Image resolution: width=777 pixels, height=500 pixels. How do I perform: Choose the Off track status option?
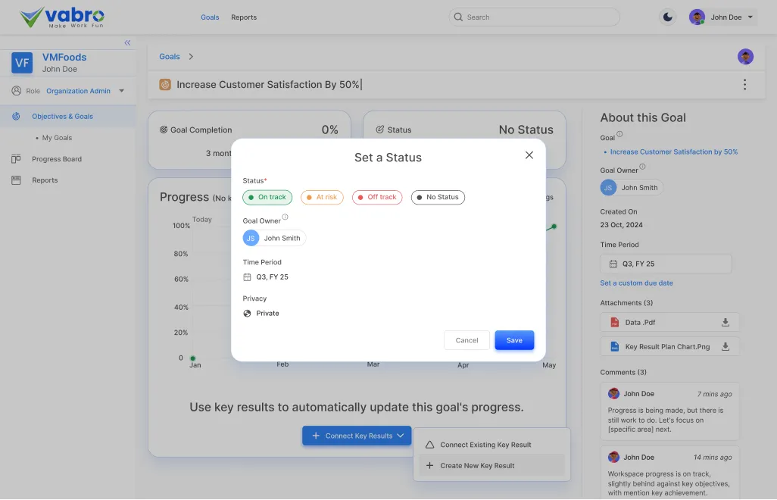coord(376,197)
